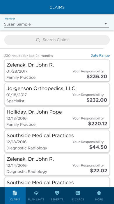114x204 pixels.
Task: Open the ID Cards icon
Action: click(78, 193)
